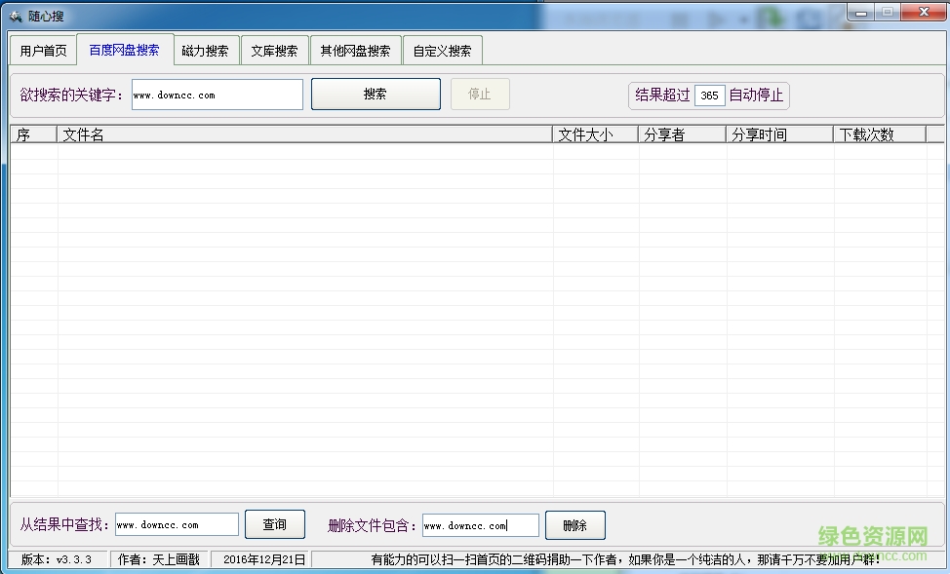Edit the 365 auto-stop limit value

[x=709, y=96]
